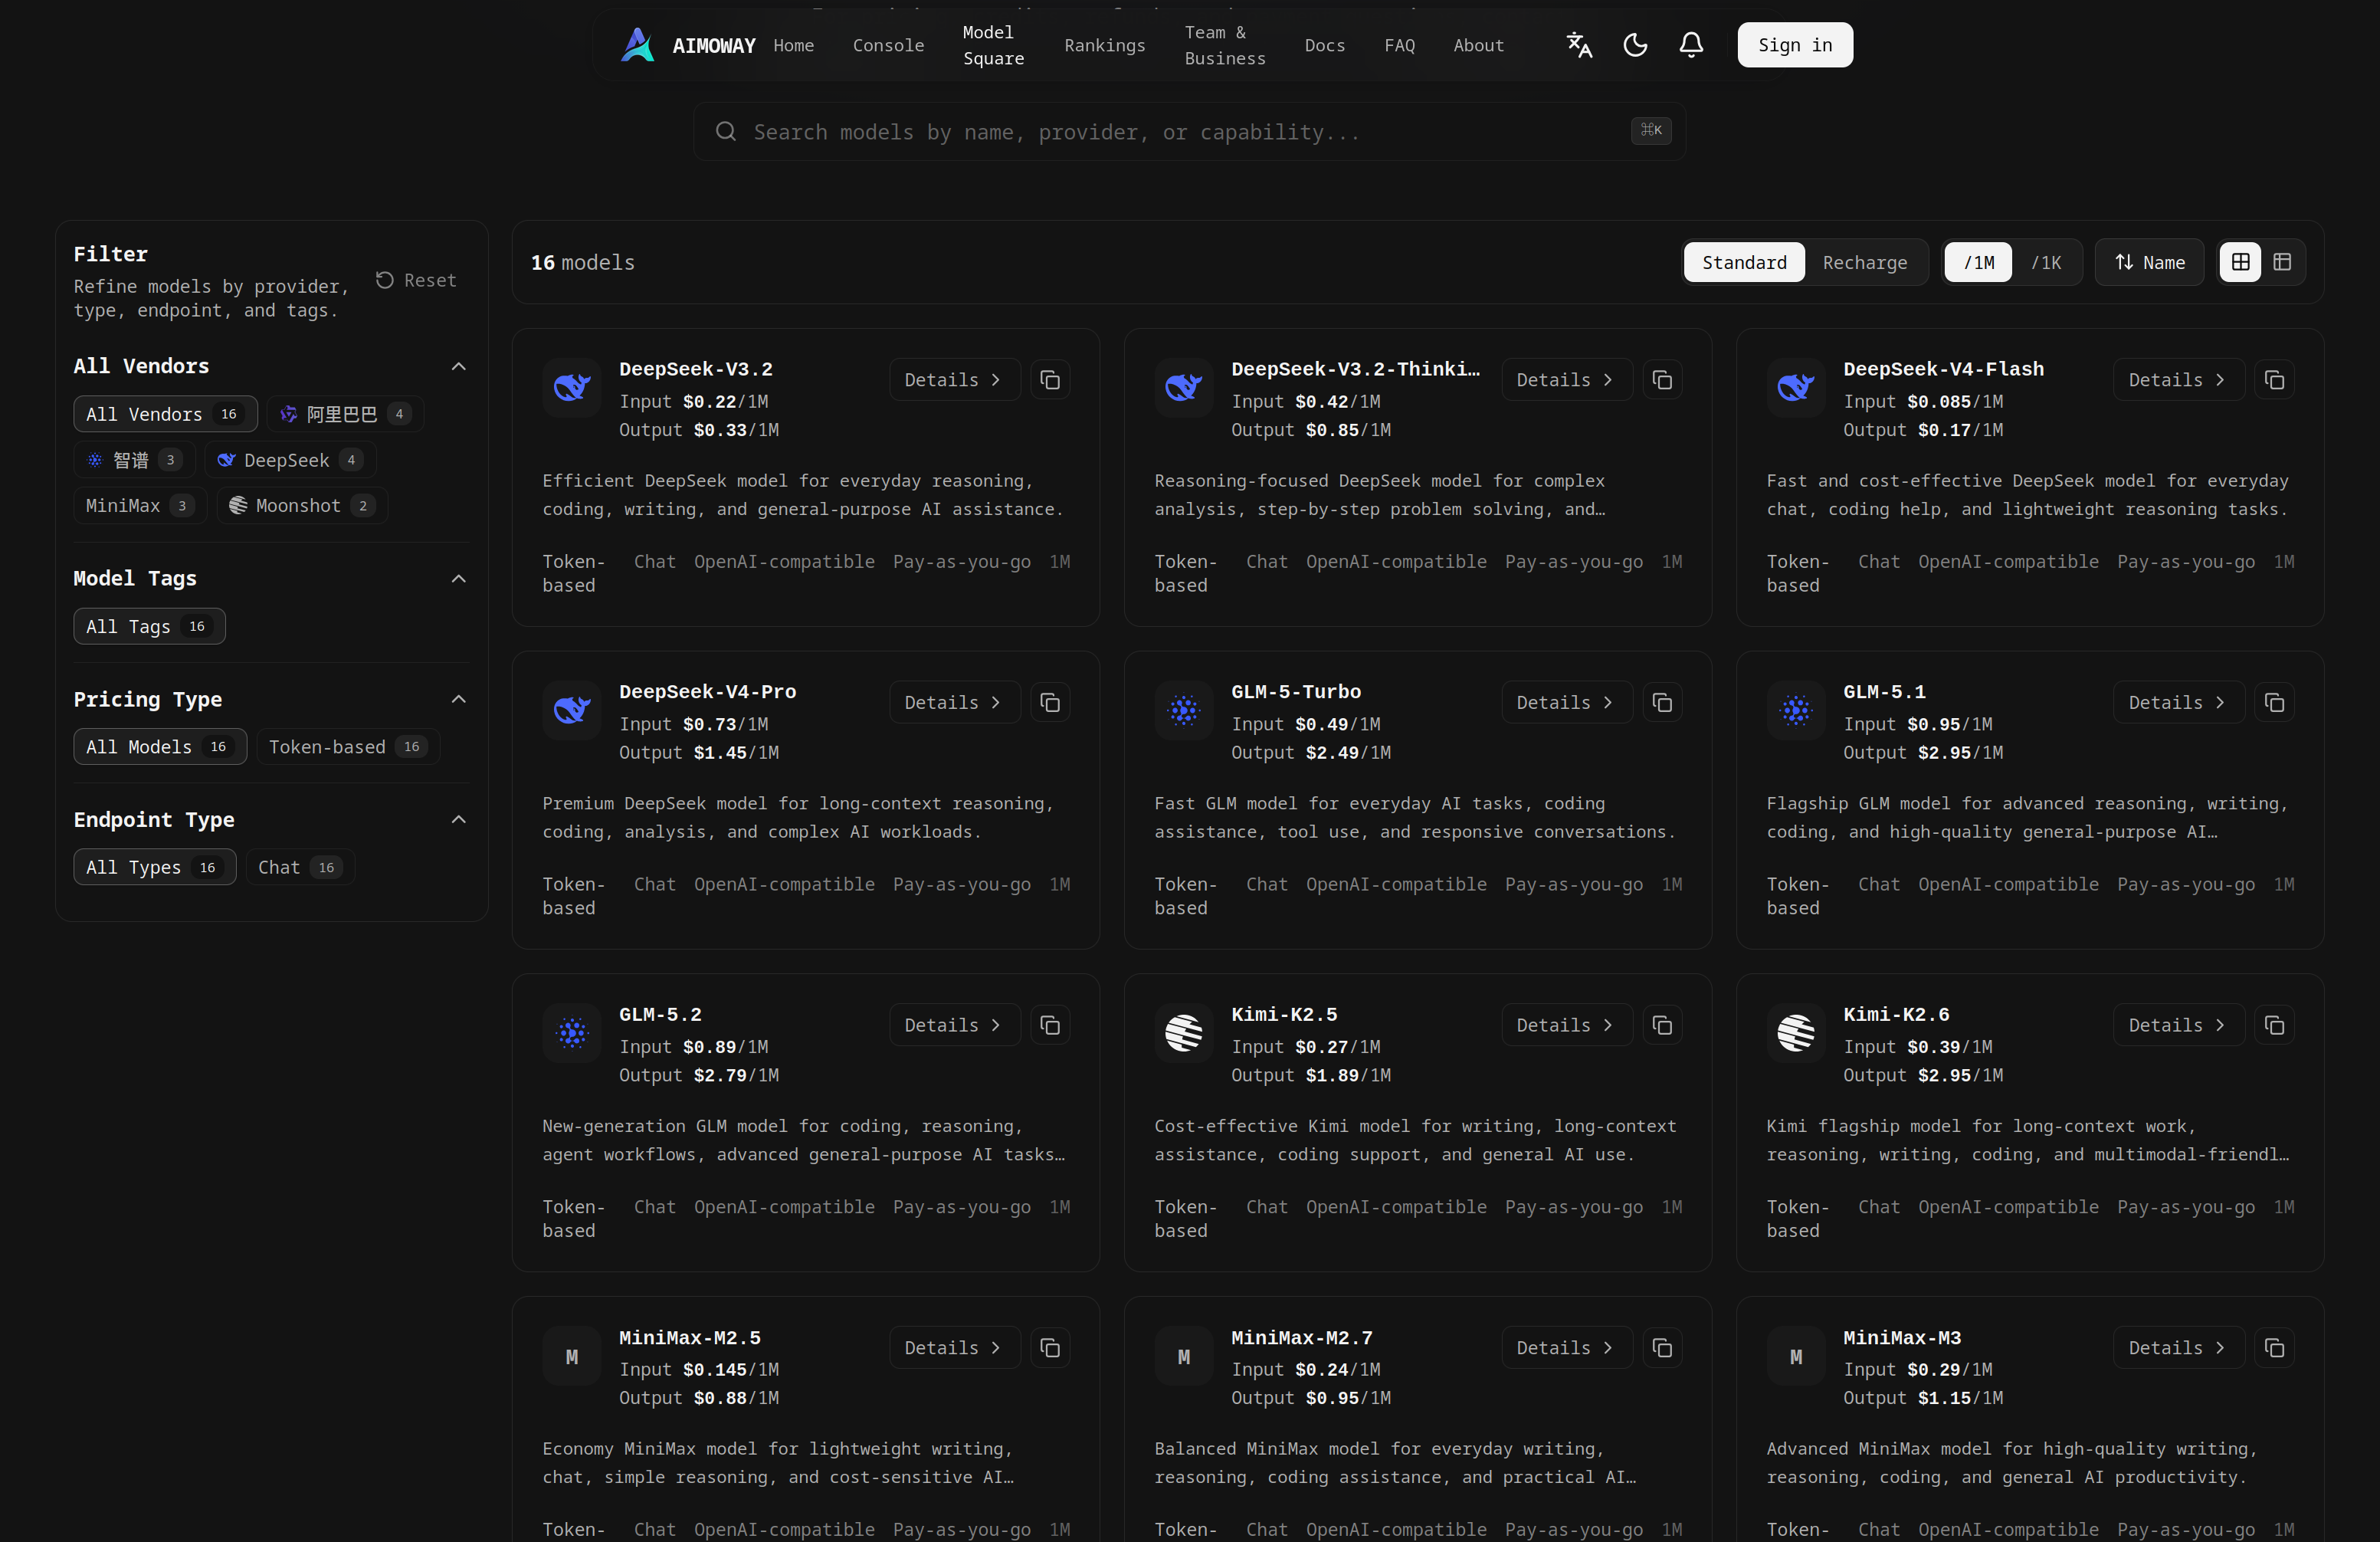Select Token-based pricing type

click(348, 747)
